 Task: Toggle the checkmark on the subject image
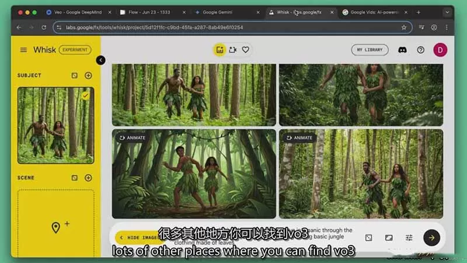tap(86, 95)
